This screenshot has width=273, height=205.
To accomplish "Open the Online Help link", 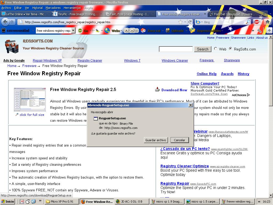I will (x=207, y=74).
